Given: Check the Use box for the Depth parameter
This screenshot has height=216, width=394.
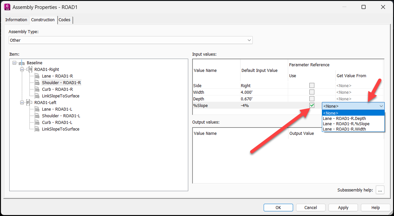Looking at the screenshot, I should coord(312,99).
